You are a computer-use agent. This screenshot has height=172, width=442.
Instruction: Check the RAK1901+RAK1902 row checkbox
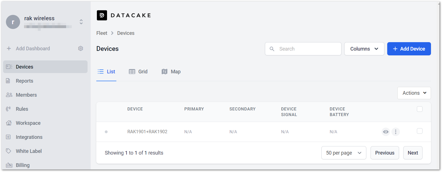pos(420,131)
